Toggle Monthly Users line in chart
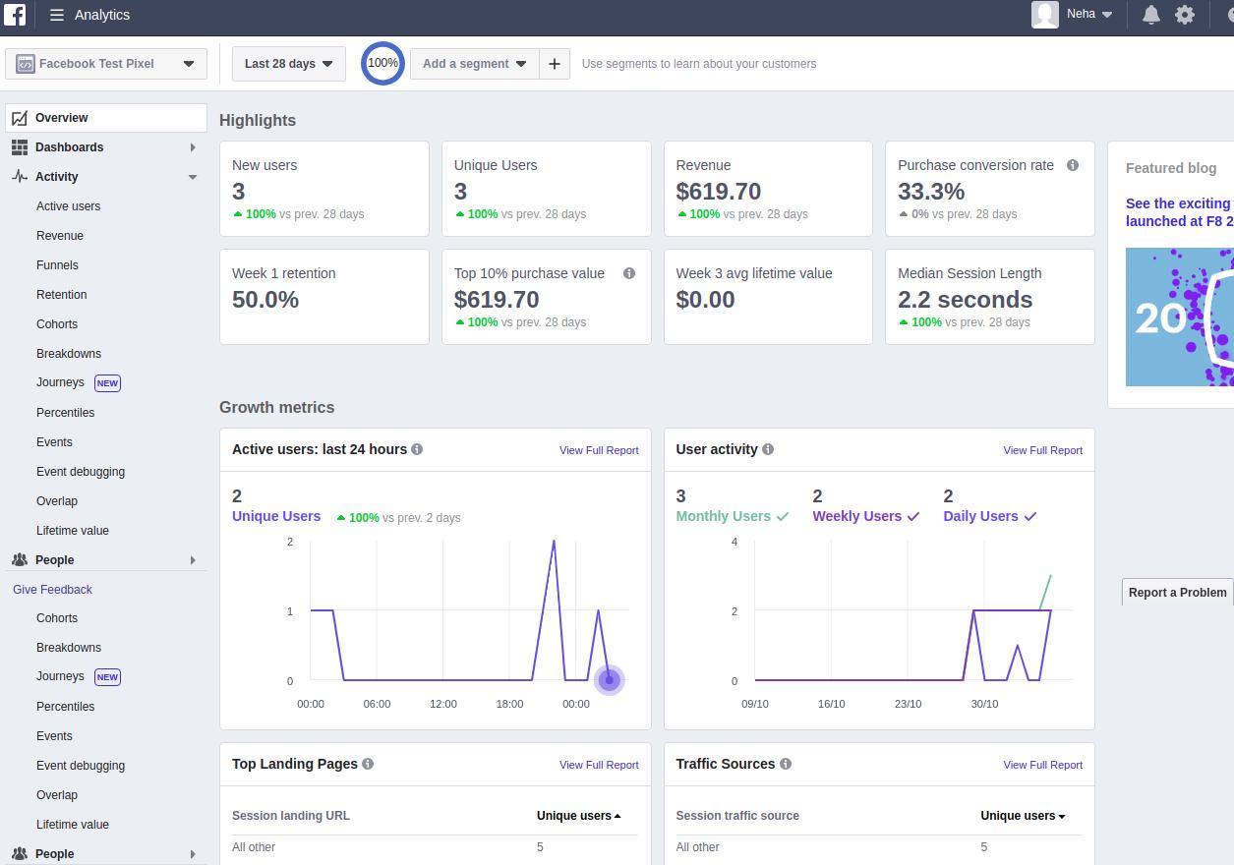This screenshot has height=865, width=1234. pyautogui.click(x=733, y=516)
